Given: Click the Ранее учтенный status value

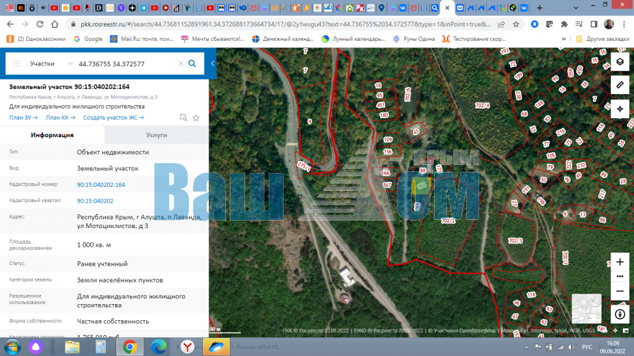Looking at the screenshot, I should (102, 263).
